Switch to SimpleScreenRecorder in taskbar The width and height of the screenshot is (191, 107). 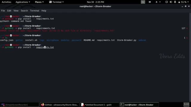(x=20, y=105)
